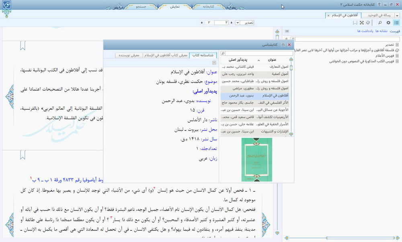Open فهرس الكتب المذكورة في النصوص entry
Image resolution: width=402 pixels, height=242 pixels.
click(362, 61)
